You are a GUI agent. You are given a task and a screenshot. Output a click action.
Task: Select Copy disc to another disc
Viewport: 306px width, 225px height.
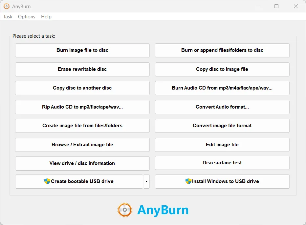click(x=82, y=88)
